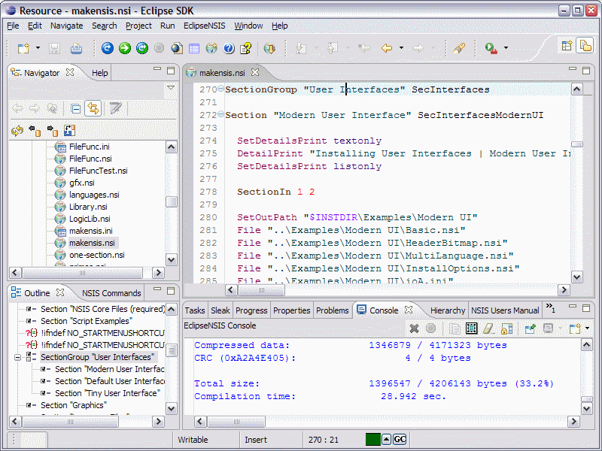Click the Print toolbar icon
This screenshot has height=451, width=602.
tap(76, 48)
